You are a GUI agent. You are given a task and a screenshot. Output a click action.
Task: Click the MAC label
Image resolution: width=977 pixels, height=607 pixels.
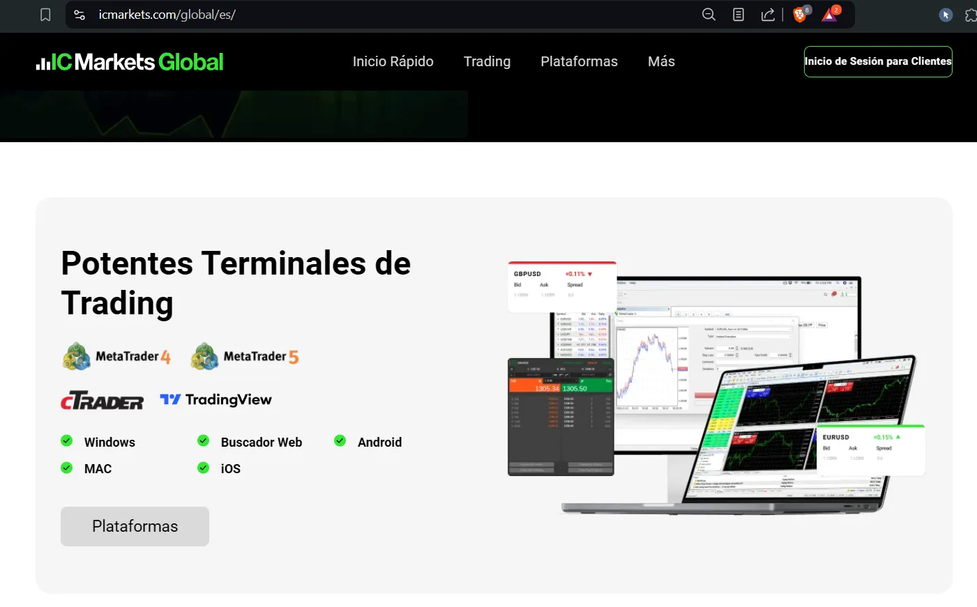[98, 469]
